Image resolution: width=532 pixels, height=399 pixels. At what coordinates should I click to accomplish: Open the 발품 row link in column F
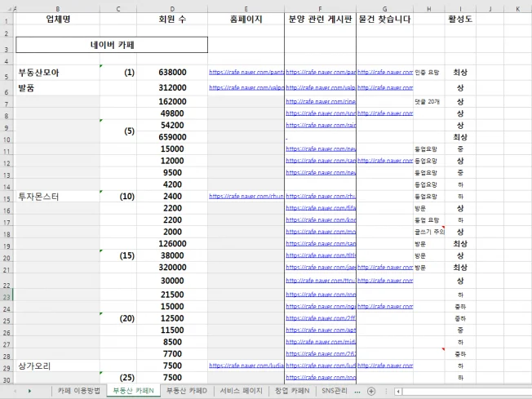click(320, 87)
